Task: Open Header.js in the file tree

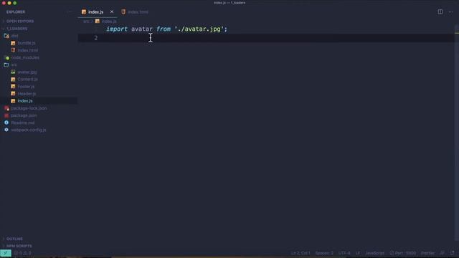Action: tap(27, 94)
